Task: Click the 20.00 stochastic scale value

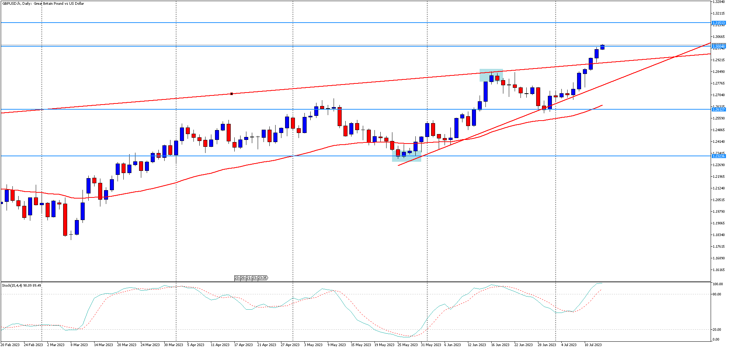Action: (717, 330)
